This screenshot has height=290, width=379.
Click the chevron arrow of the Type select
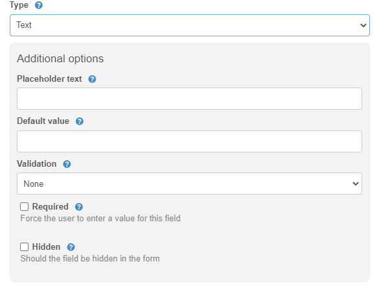[x=363, y=25]
